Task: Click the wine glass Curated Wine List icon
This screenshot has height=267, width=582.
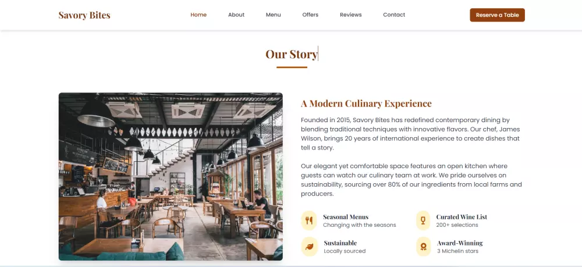Action: point(423,220)
